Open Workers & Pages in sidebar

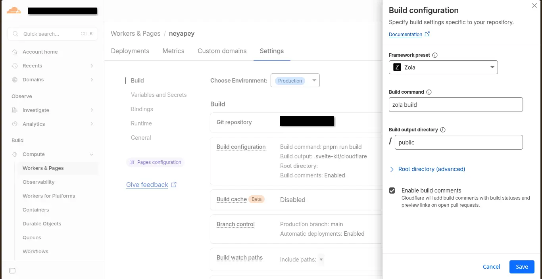pos(43,168)
